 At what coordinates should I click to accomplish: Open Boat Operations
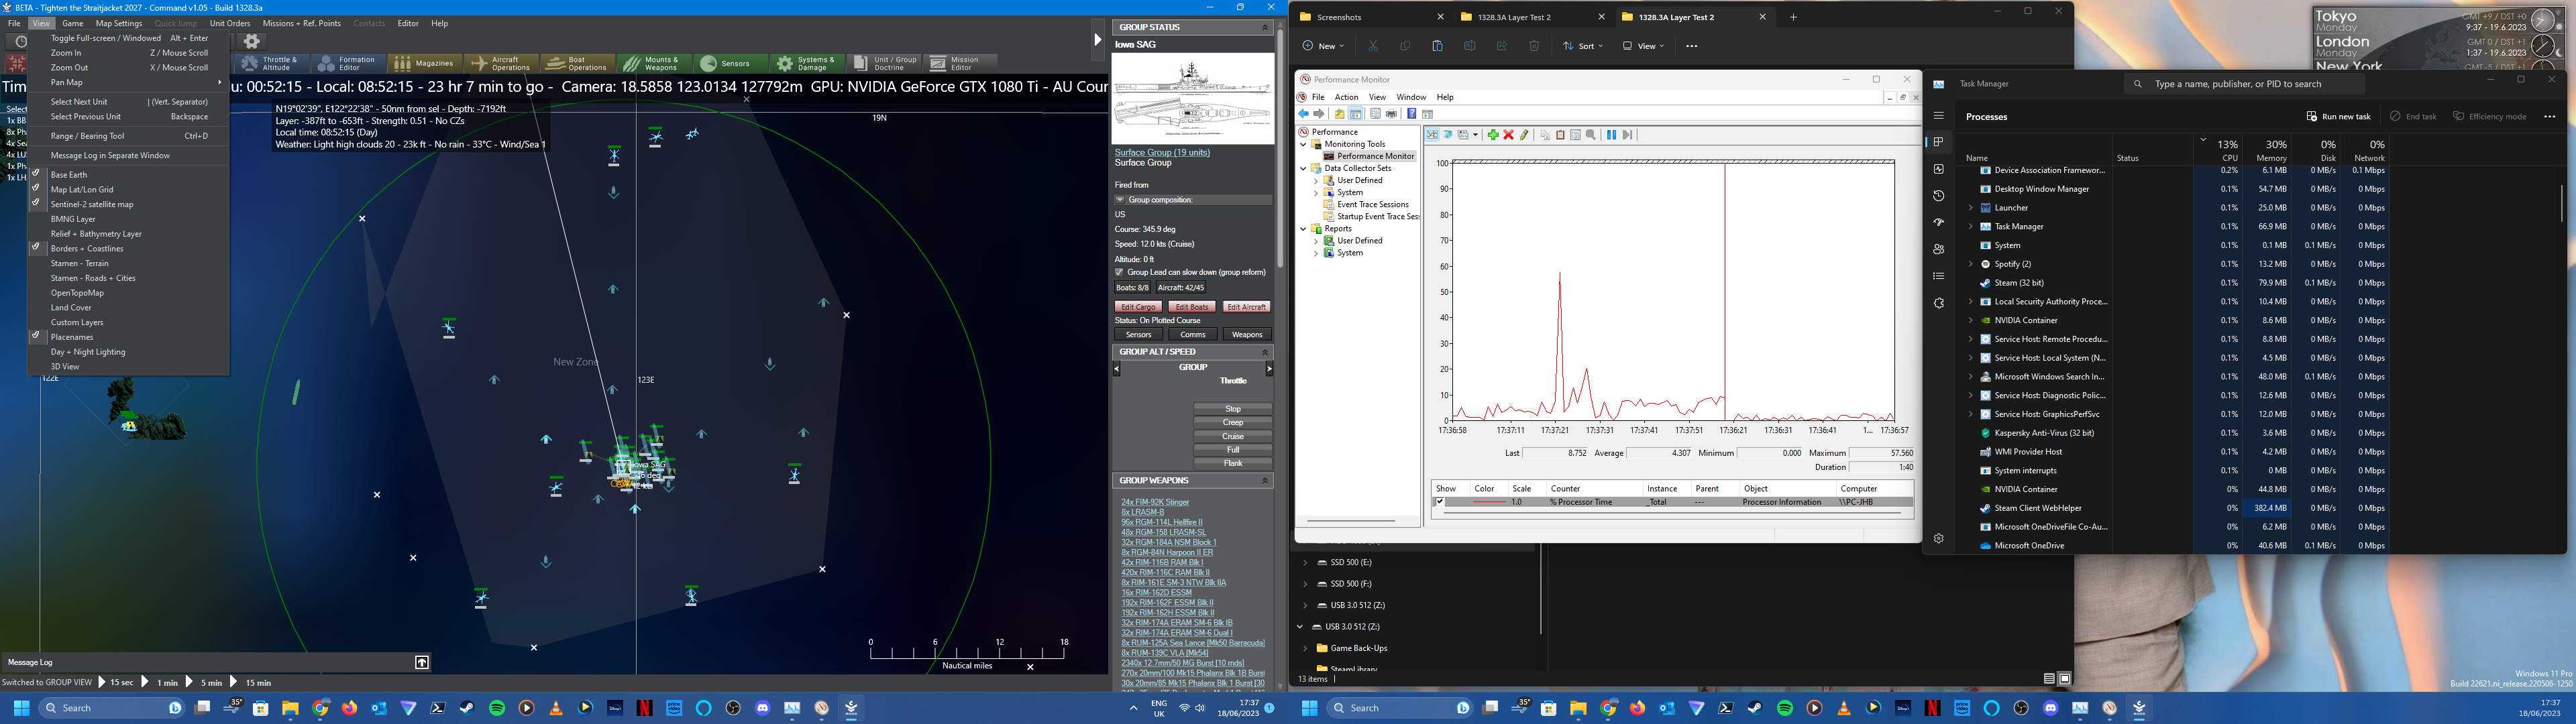(x=578, y=63)
